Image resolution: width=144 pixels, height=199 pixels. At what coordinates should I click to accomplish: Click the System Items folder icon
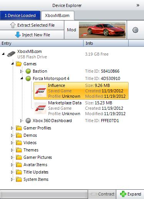click(x=19, y=179)
